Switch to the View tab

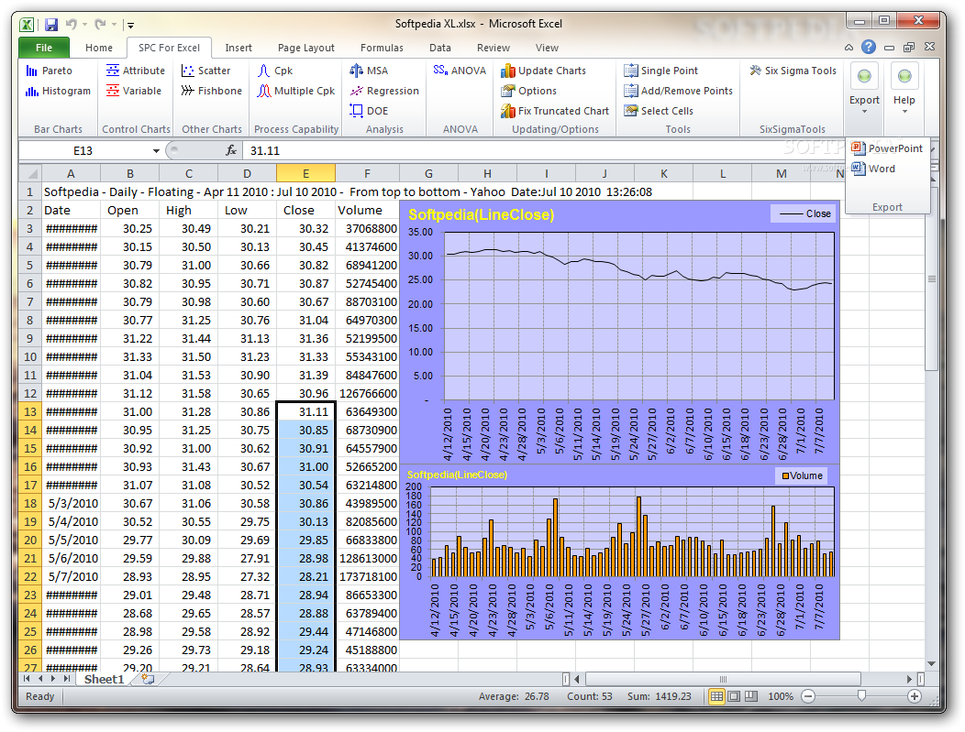[x=547, y=48]
